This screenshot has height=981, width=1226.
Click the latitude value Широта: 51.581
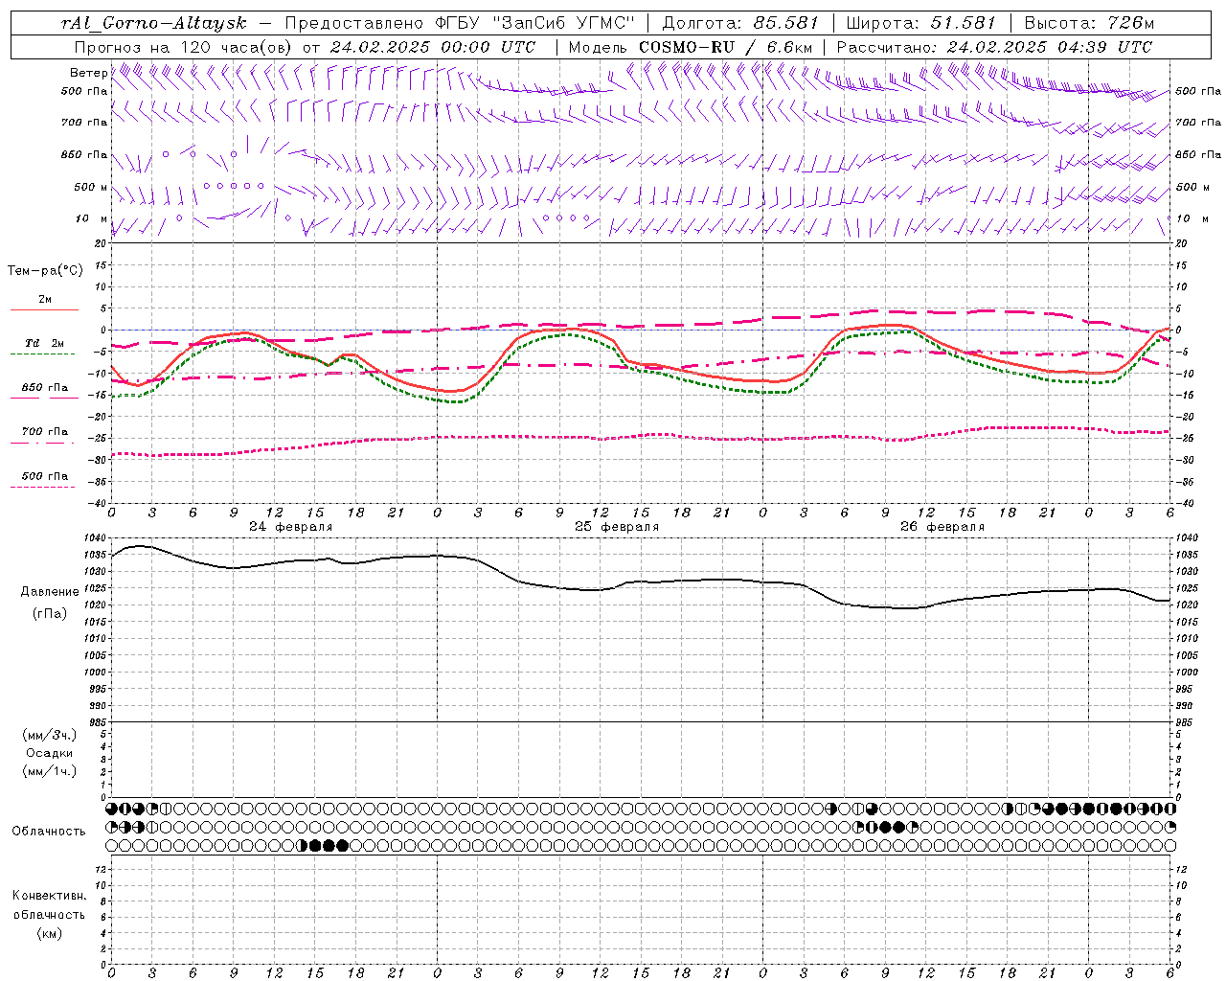[x=921, y=23]
